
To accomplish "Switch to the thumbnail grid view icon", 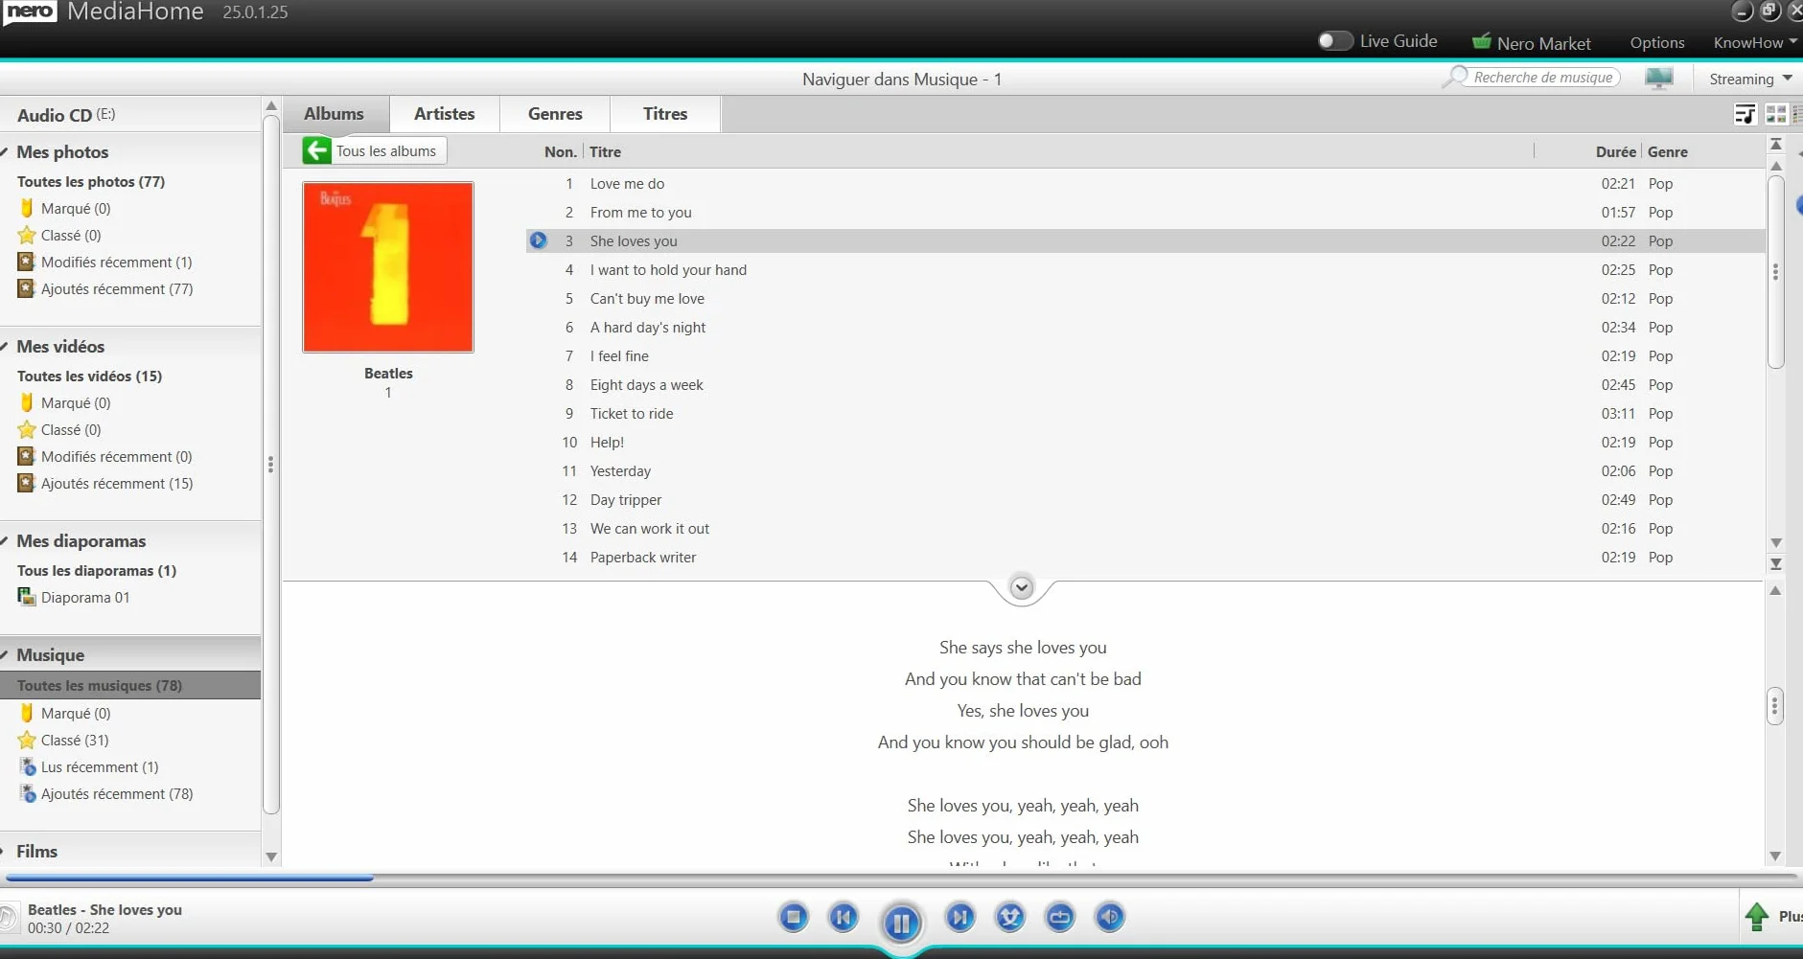I will 1776,114.
